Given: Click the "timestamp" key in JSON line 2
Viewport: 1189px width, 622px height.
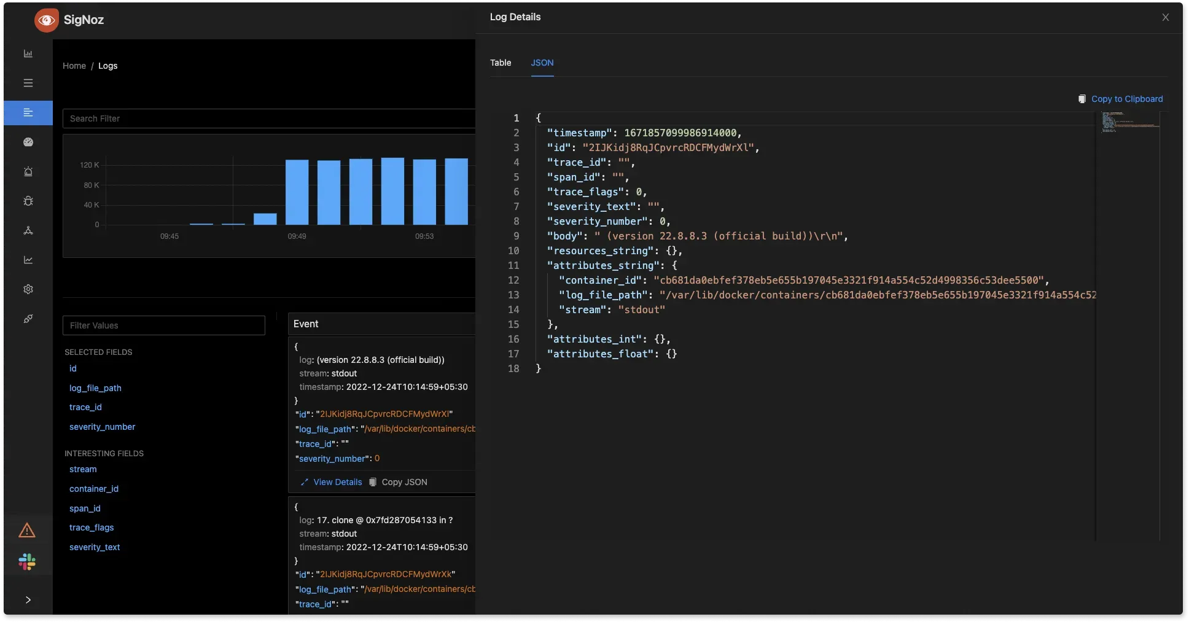Looking at the screenshot, I should [x=580, y=133].
